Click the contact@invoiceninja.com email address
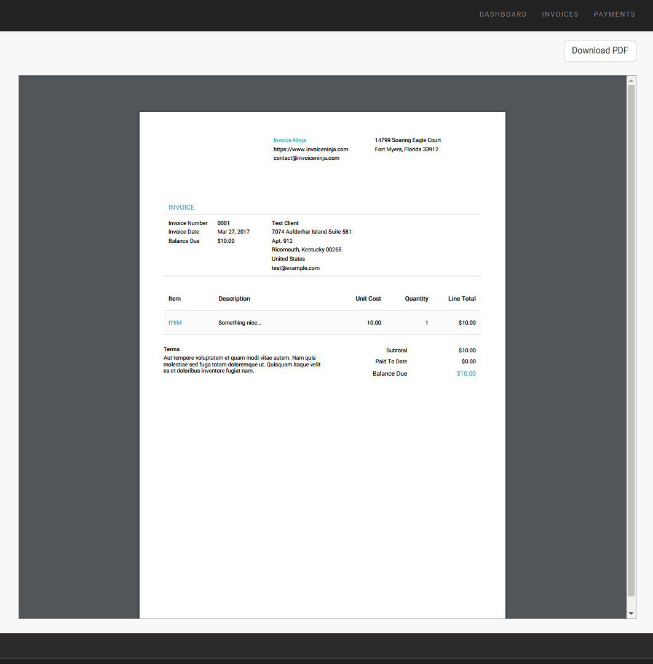 [x=306, y=158]
